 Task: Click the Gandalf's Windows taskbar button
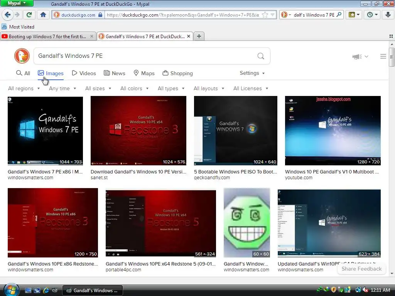(93, 291)
